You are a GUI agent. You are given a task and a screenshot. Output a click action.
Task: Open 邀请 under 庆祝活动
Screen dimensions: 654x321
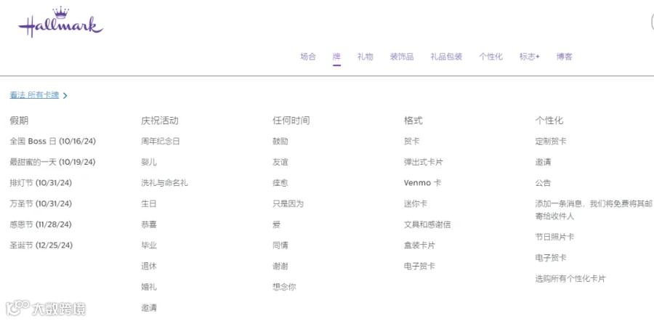[x=149, y=308]
